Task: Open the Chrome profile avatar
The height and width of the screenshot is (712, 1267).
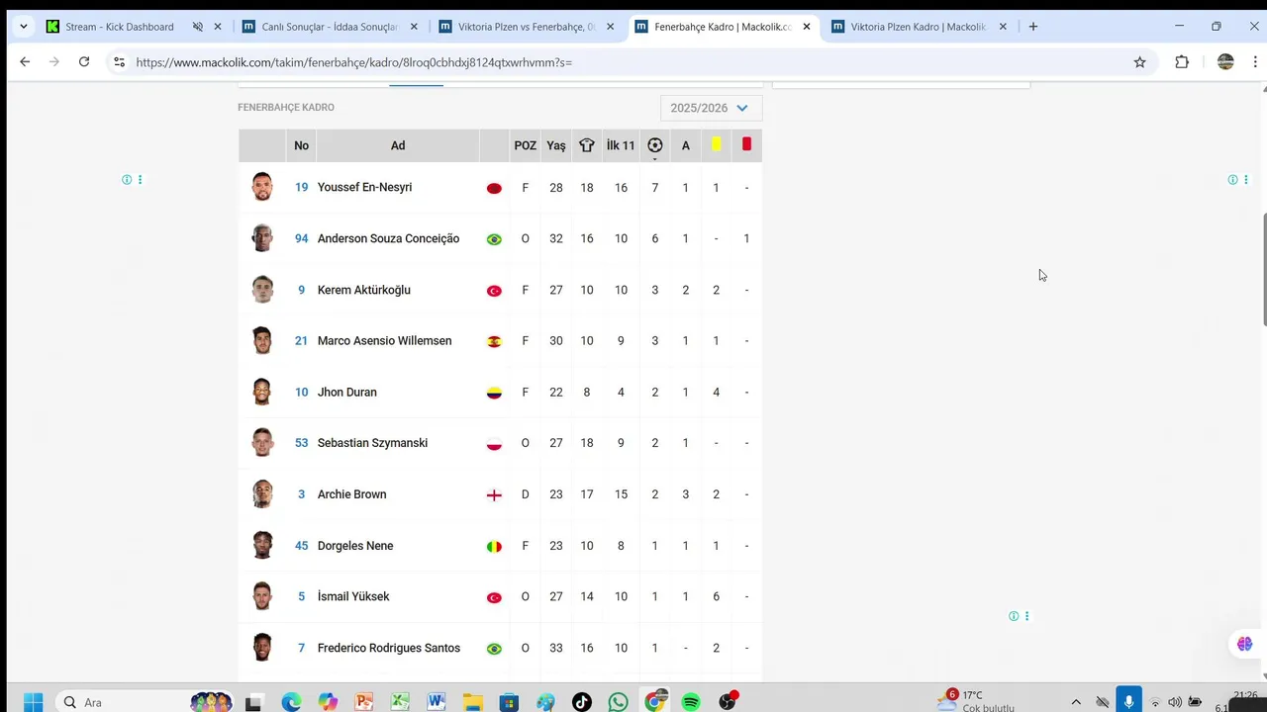Action: 1225,61
